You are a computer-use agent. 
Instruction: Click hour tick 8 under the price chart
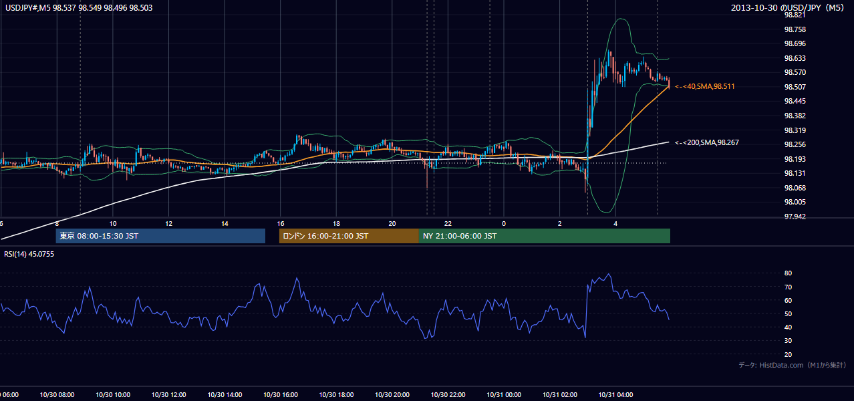tap(57, 223)
